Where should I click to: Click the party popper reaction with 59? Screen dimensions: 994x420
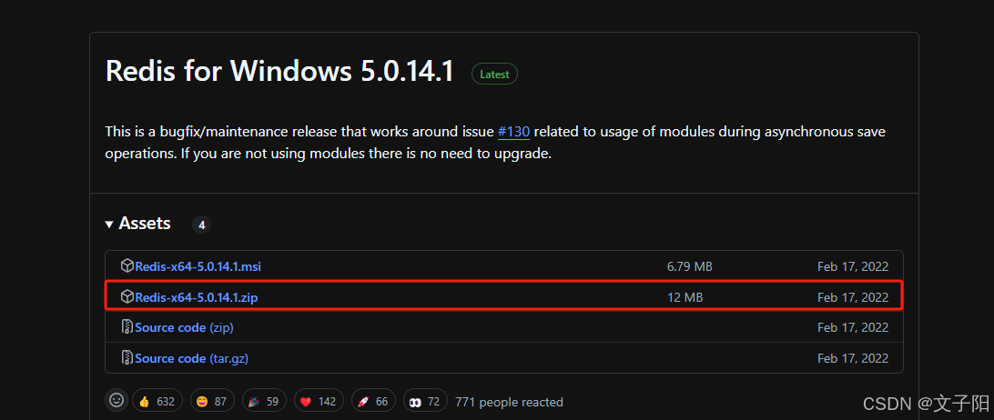click(x=264, y=401)
